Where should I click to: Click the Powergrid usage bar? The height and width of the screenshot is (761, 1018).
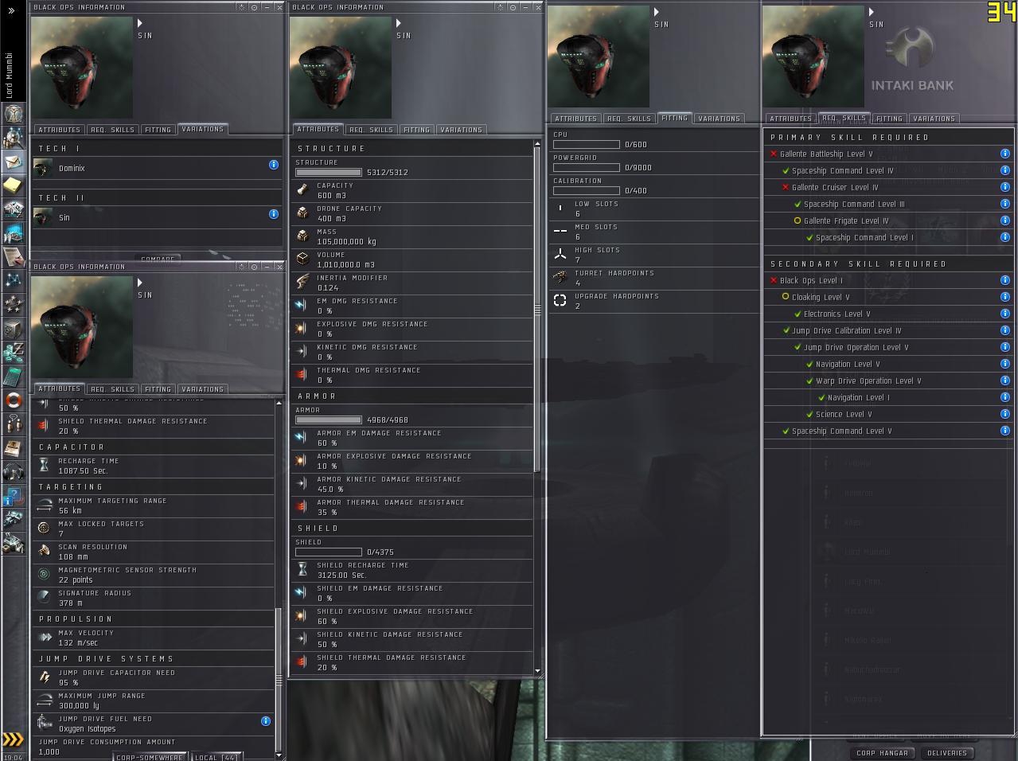587,167
